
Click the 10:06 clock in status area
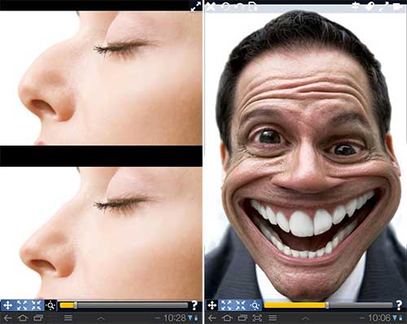(x=379, y=317)
